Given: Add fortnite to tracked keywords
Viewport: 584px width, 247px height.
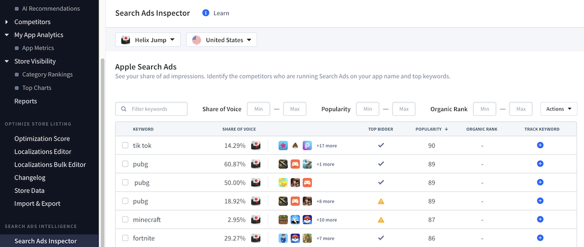Looking at the screenshot, I should coord(540,238).
